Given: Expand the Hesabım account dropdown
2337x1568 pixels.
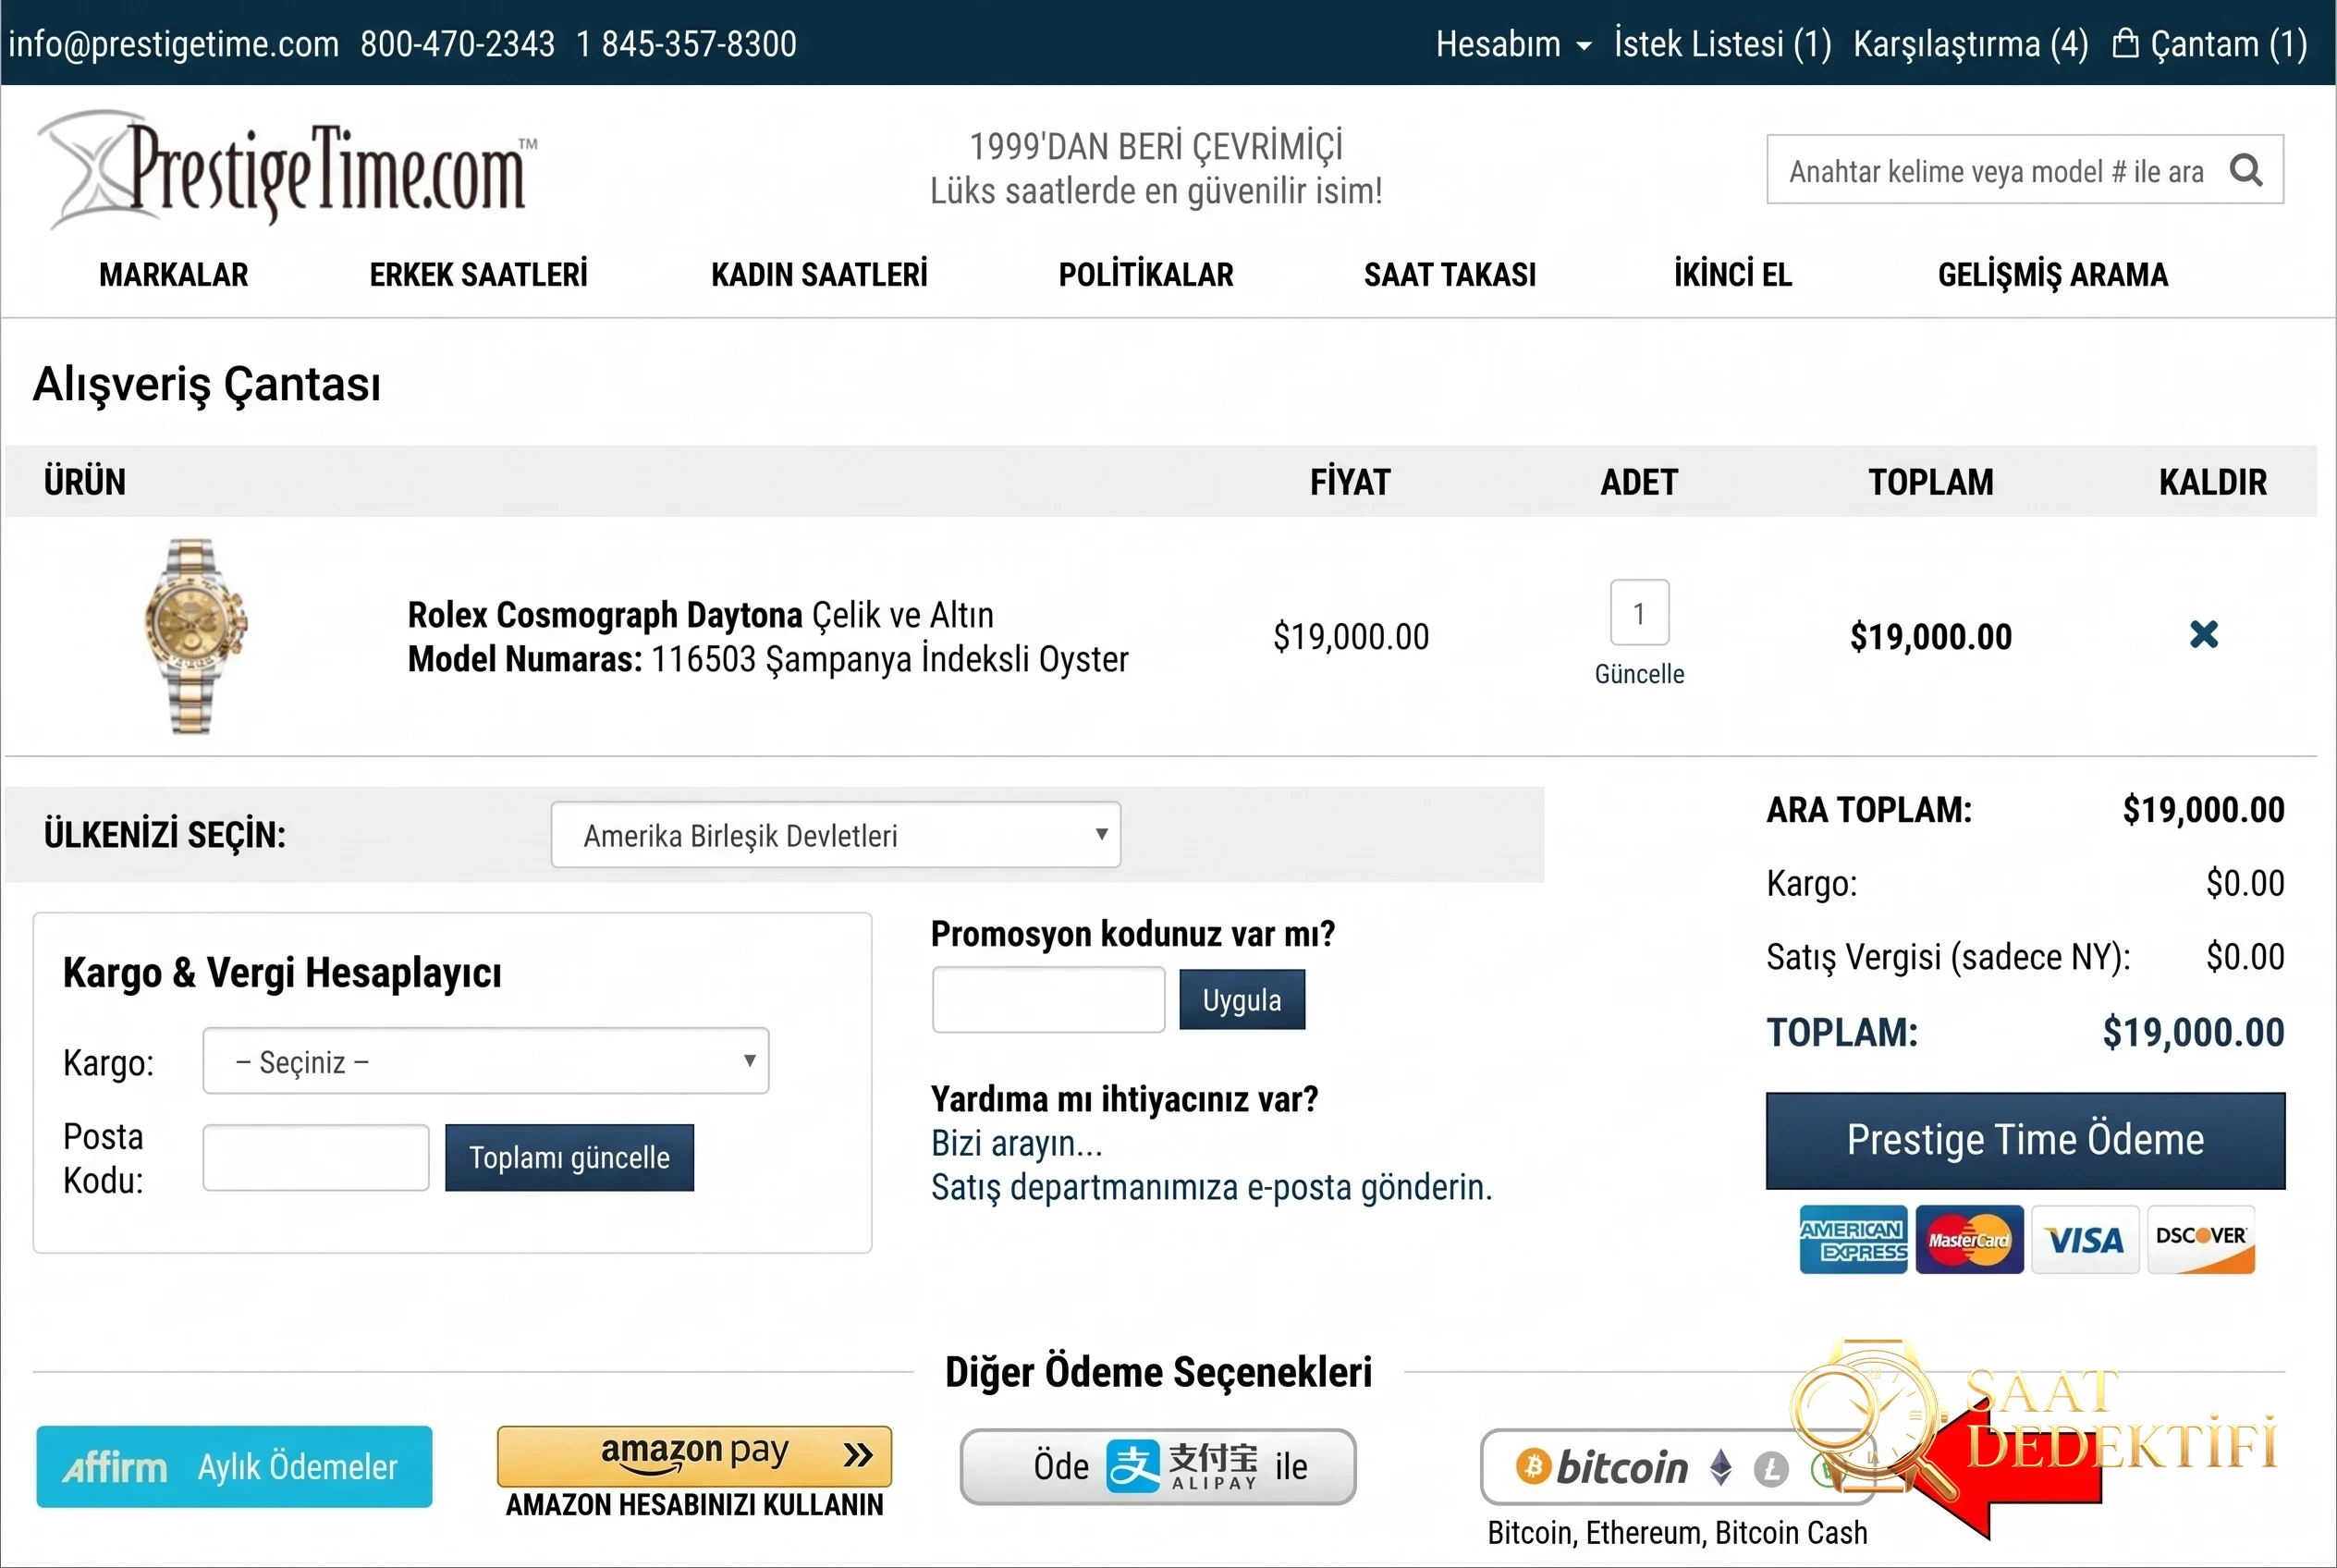Looking at the screenshot, I should (1513, 44).
